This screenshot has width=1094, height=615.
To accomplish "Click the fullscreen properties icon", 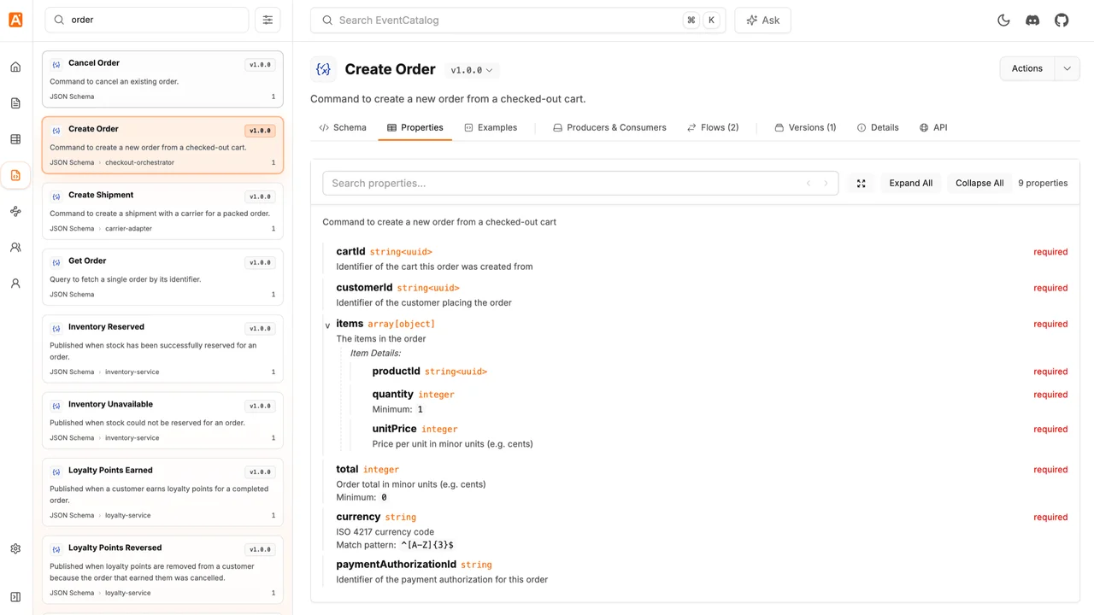I will tap(862, 184).
